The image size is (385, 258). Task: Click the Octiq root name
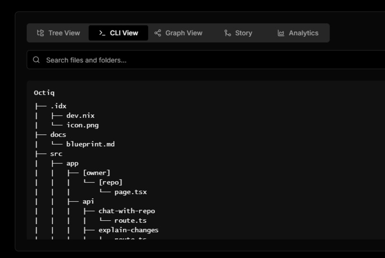pyautogui.click(x=44, y=93)
